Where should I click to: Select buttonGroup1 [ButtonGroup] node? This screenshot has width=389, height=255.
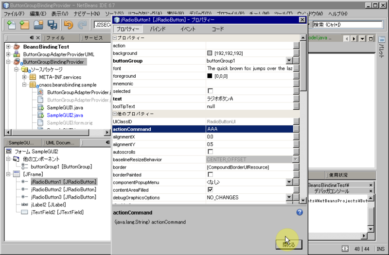pyautogui.click(x=61, y=167)
